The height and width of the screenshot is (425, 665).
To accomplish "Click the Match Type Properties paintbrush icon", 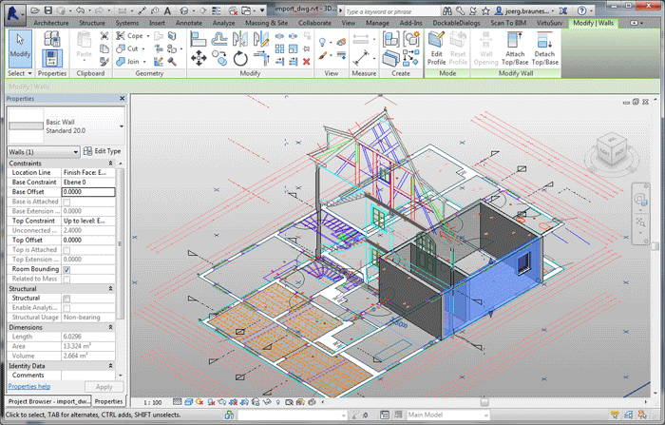I will click(x=104, y=62).
